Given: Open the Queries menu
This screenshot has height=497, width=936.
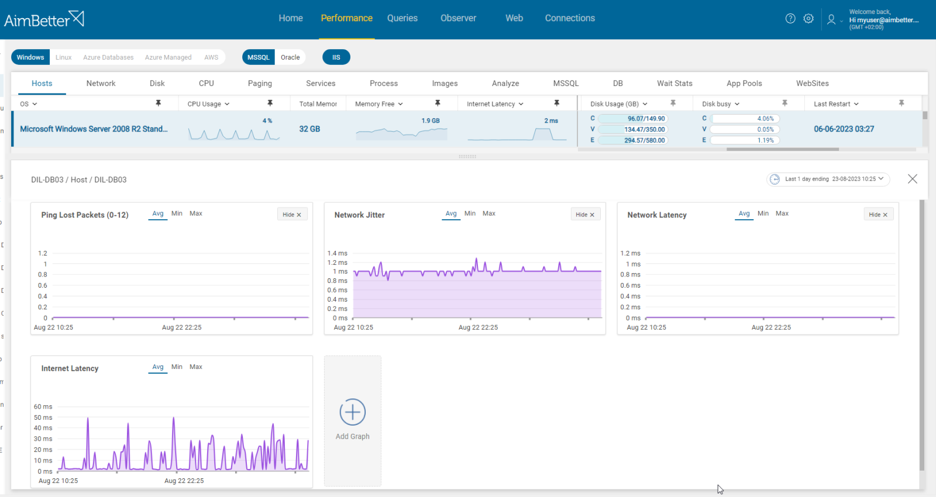Looking at the screenshot, I should [x=402, y=18].
